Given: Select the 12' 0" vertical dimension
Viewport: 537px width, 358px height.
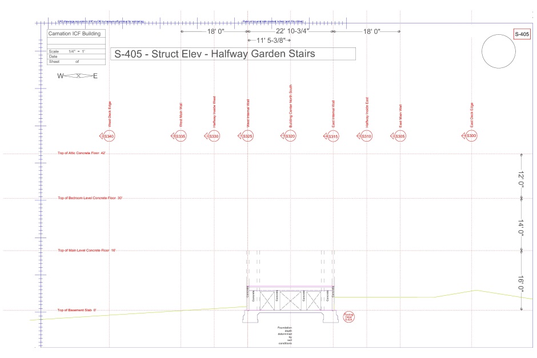Looking at the screenshot, I should pyautogui.click(x=521, y=179).
